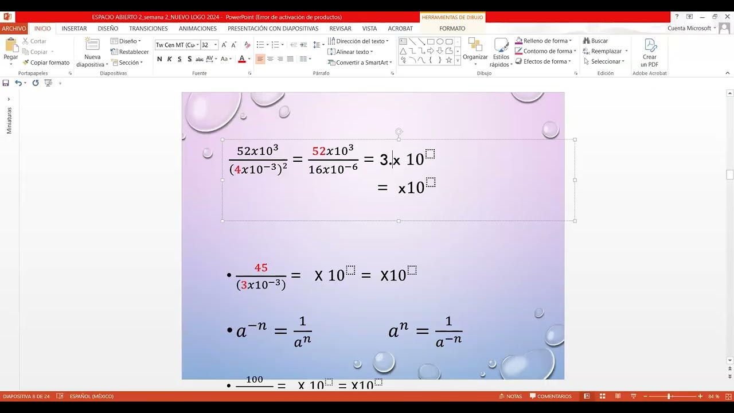Toggle italic K formatting
The height and width of the screenshot is (413, 734).
click(x=169, y=59)
